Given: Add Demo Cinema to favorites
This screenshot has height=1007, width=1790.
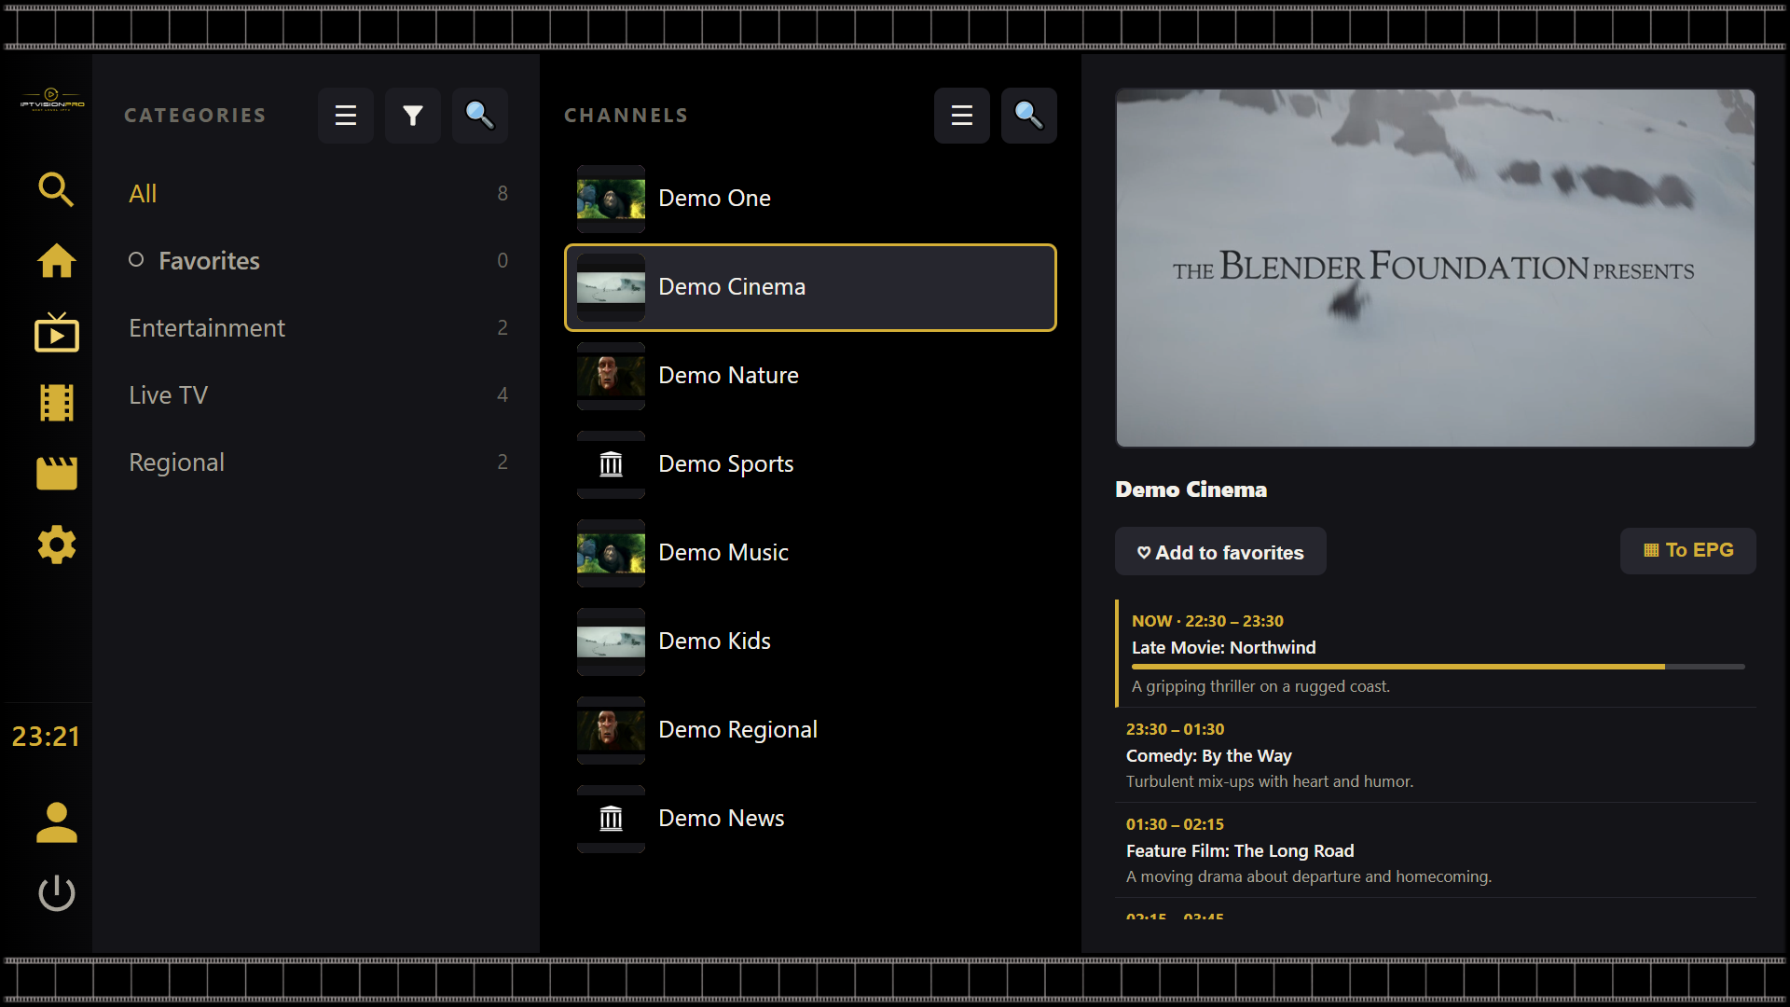Looking at the screenshot, I should point(1220,552).
